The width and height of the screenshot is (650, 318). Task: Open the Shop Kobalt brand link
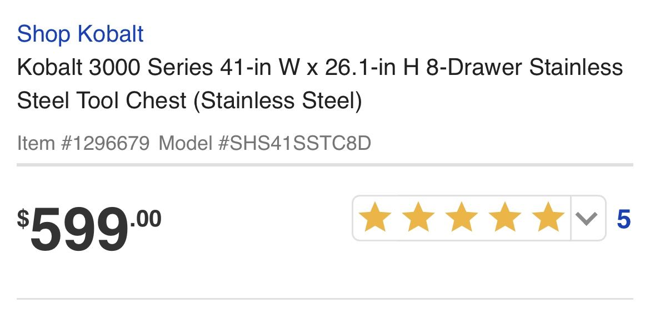pyautogui.click(x=80, y=34)
